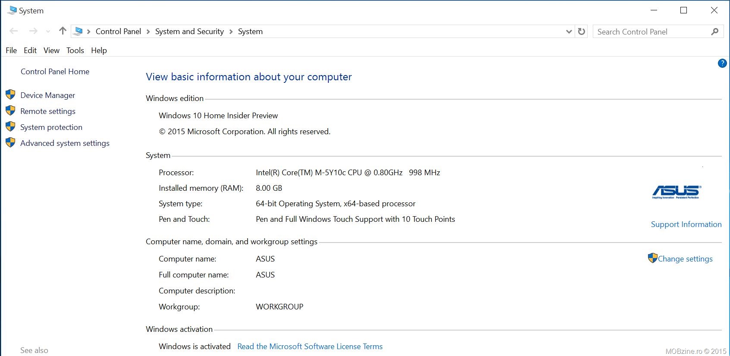
Task: Open the Help menu
Action: [x=99, y=50]
